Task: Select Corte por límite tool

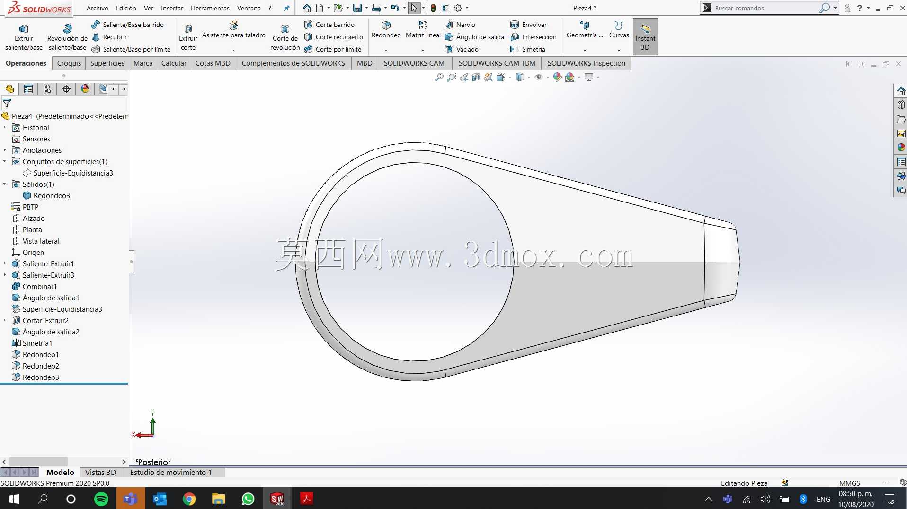Action: [x=333, y=49]
